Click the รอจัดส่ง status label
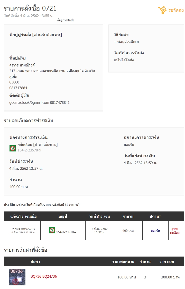The height and width of the screenshot is (289, 185). point(176,10)
